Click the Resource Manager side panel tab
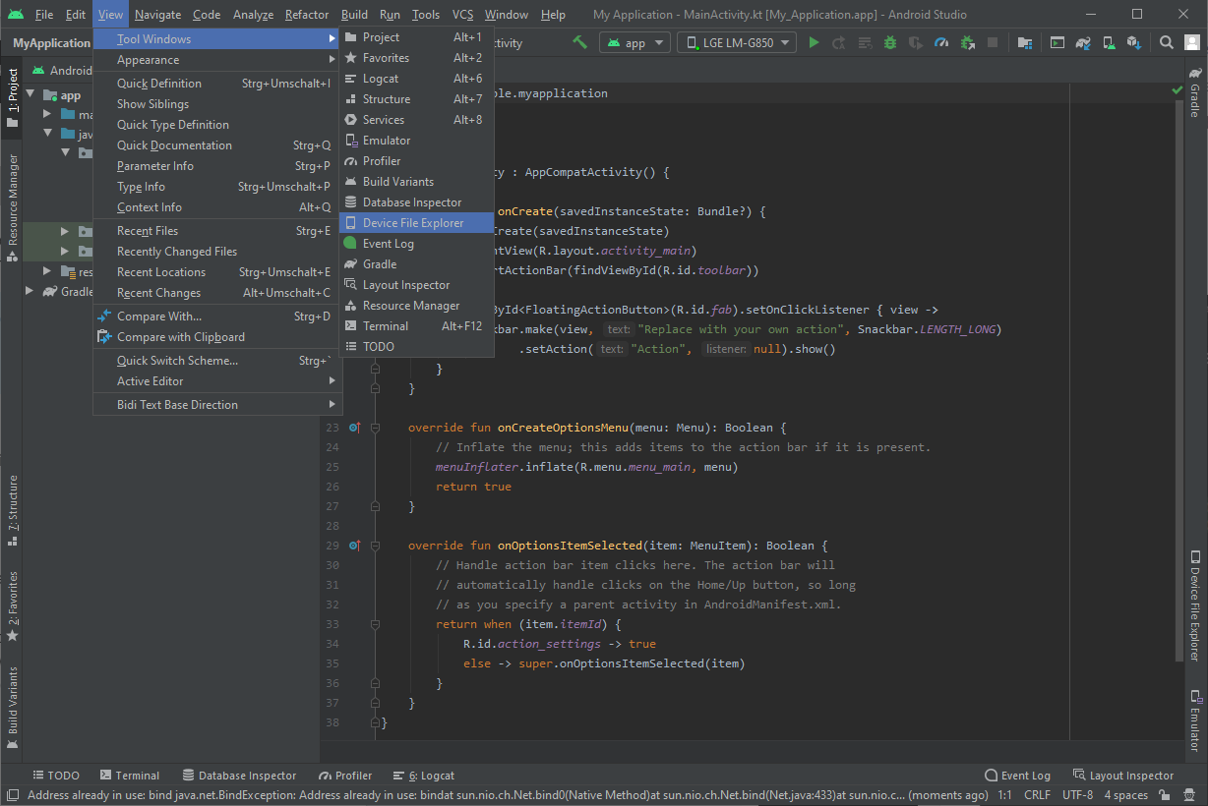Screen dimensions: 1208x806 tap(13, 206)
